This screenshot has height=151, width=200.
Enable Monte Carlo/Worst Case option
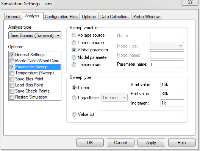click(12, 61)
